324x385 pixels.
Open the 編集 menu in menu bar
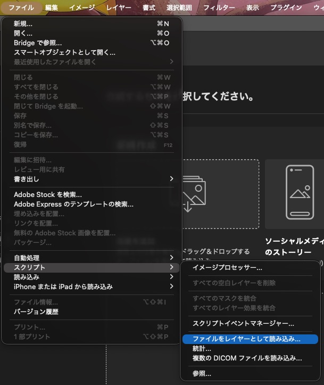(52, 7)
